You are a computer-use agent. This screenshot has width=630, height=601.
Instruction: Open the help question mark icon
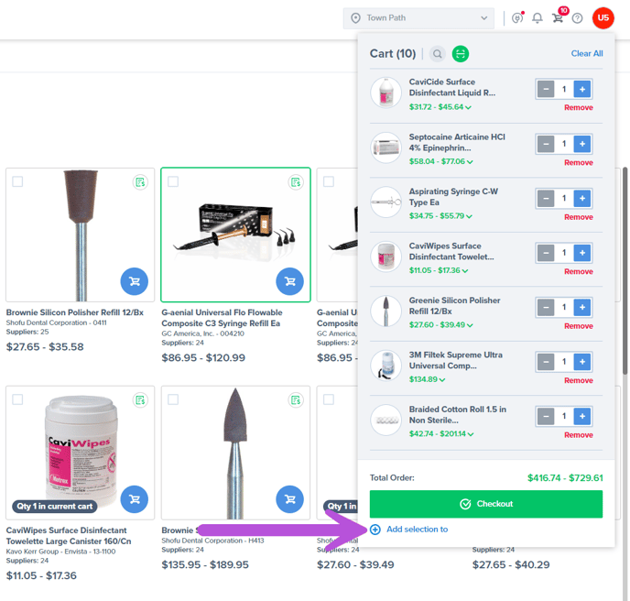pyautogui.click(x=578, y=18)
